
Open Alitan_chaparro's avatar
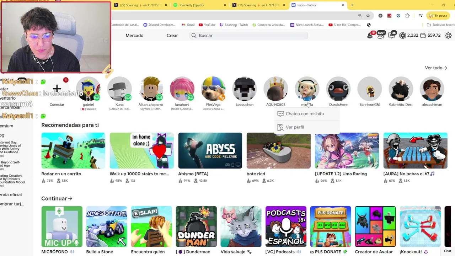(x=151, y=89)
